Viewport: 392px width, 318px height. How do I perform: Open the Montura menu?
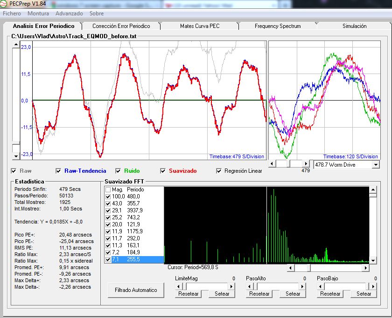click(x=38, y=14)
